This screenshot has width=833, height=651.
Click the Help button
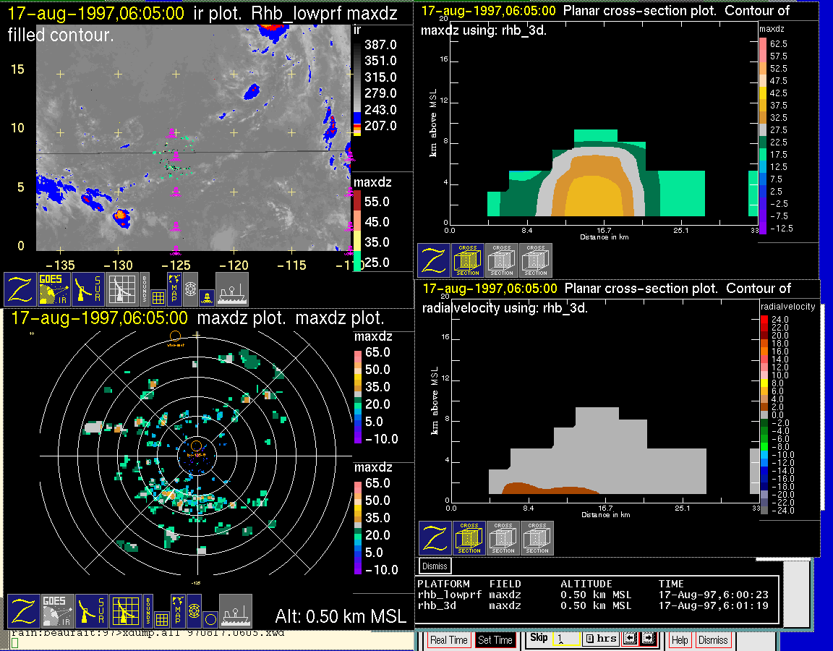click(x=680, y=640)
